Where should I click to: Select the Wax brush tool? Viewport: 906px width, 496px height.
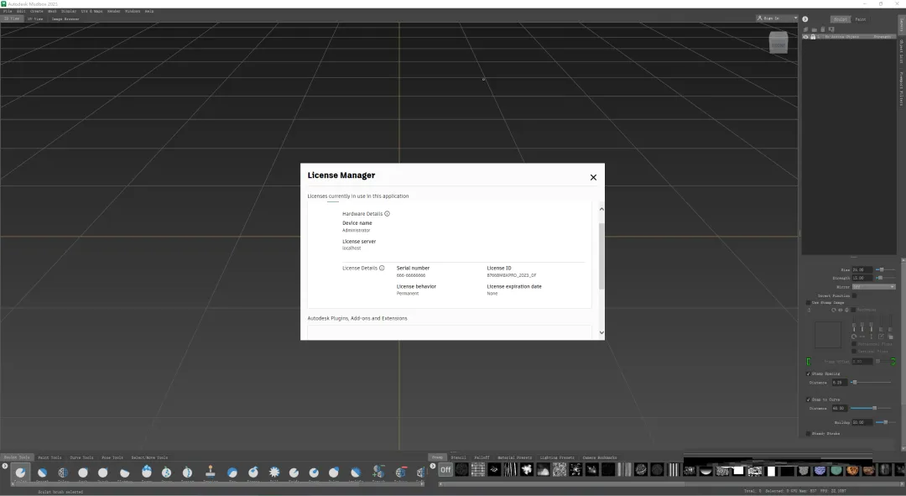(232, 473)
